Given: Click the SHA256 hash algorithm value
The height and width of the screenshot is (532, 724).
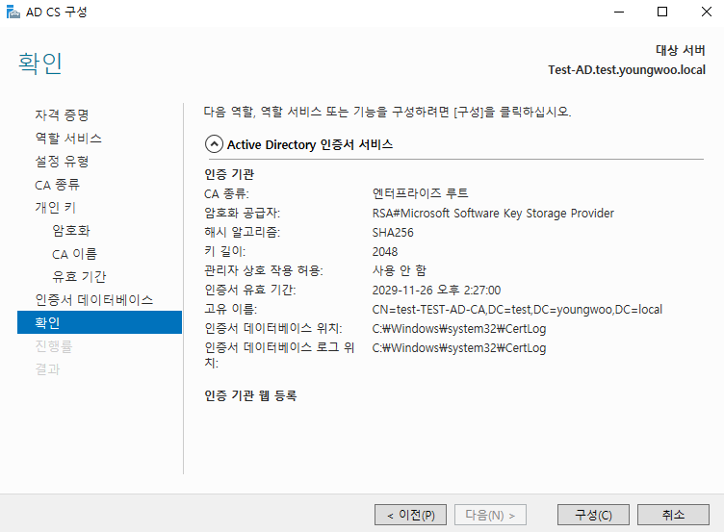Looking at the screenshot, I should point(393,233).
